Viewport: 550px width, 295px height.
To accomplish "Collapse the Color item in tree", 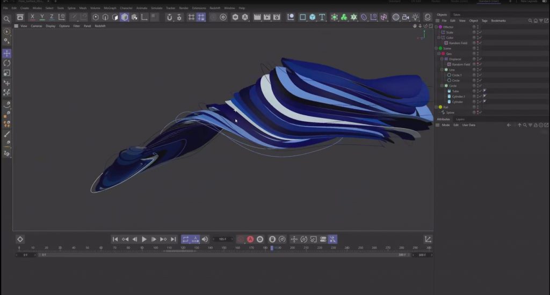I will pos(439,38).
